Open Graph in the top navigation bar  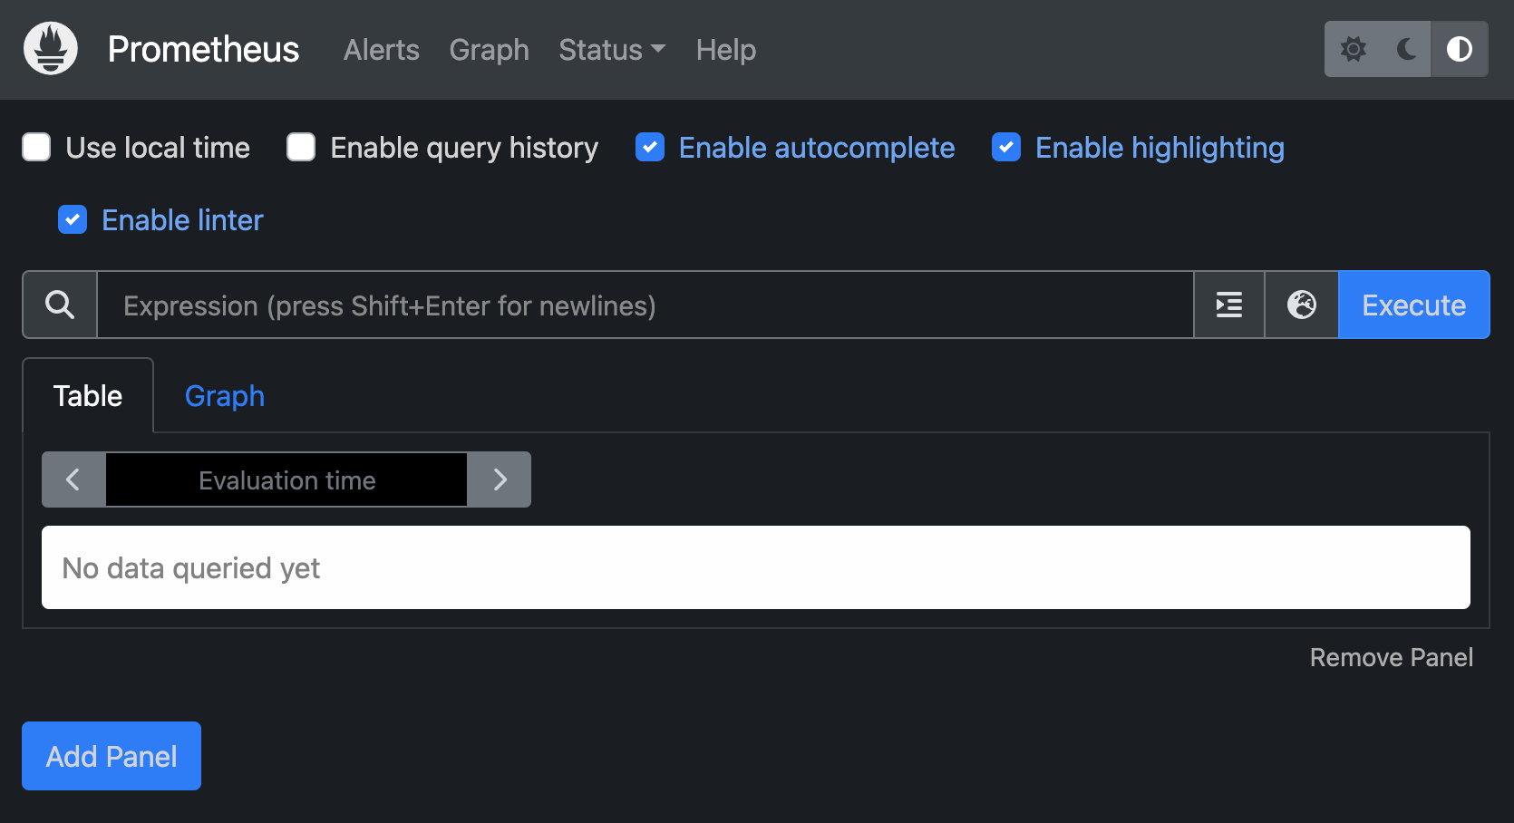coord(490,50)
